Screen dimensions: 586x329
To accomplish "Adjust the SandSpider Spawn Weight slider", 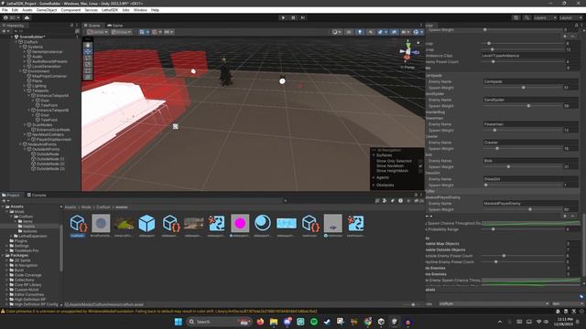I will coord(523,106).
